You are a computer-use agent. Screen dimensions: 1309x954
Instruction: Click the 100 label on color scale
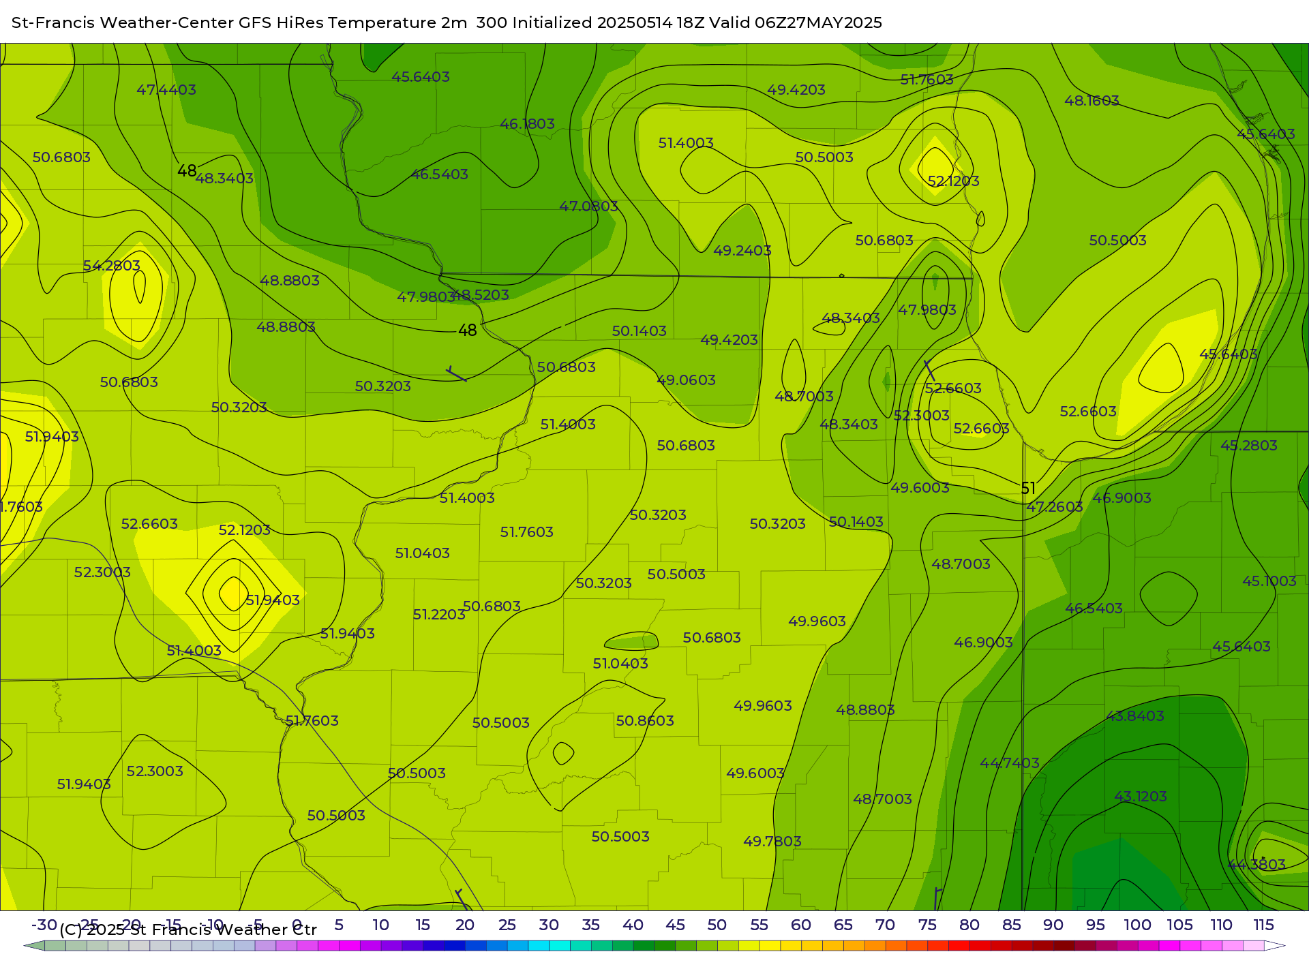1137,925
